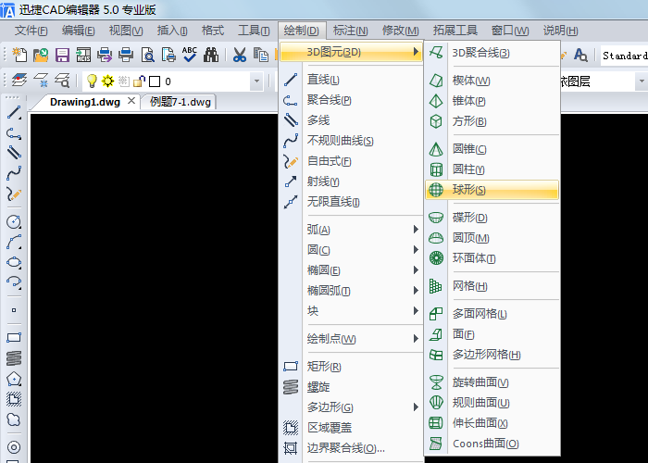Expand the 椭圆(E) submenu
The image size is (648, 463).
(x=363, y=270)
